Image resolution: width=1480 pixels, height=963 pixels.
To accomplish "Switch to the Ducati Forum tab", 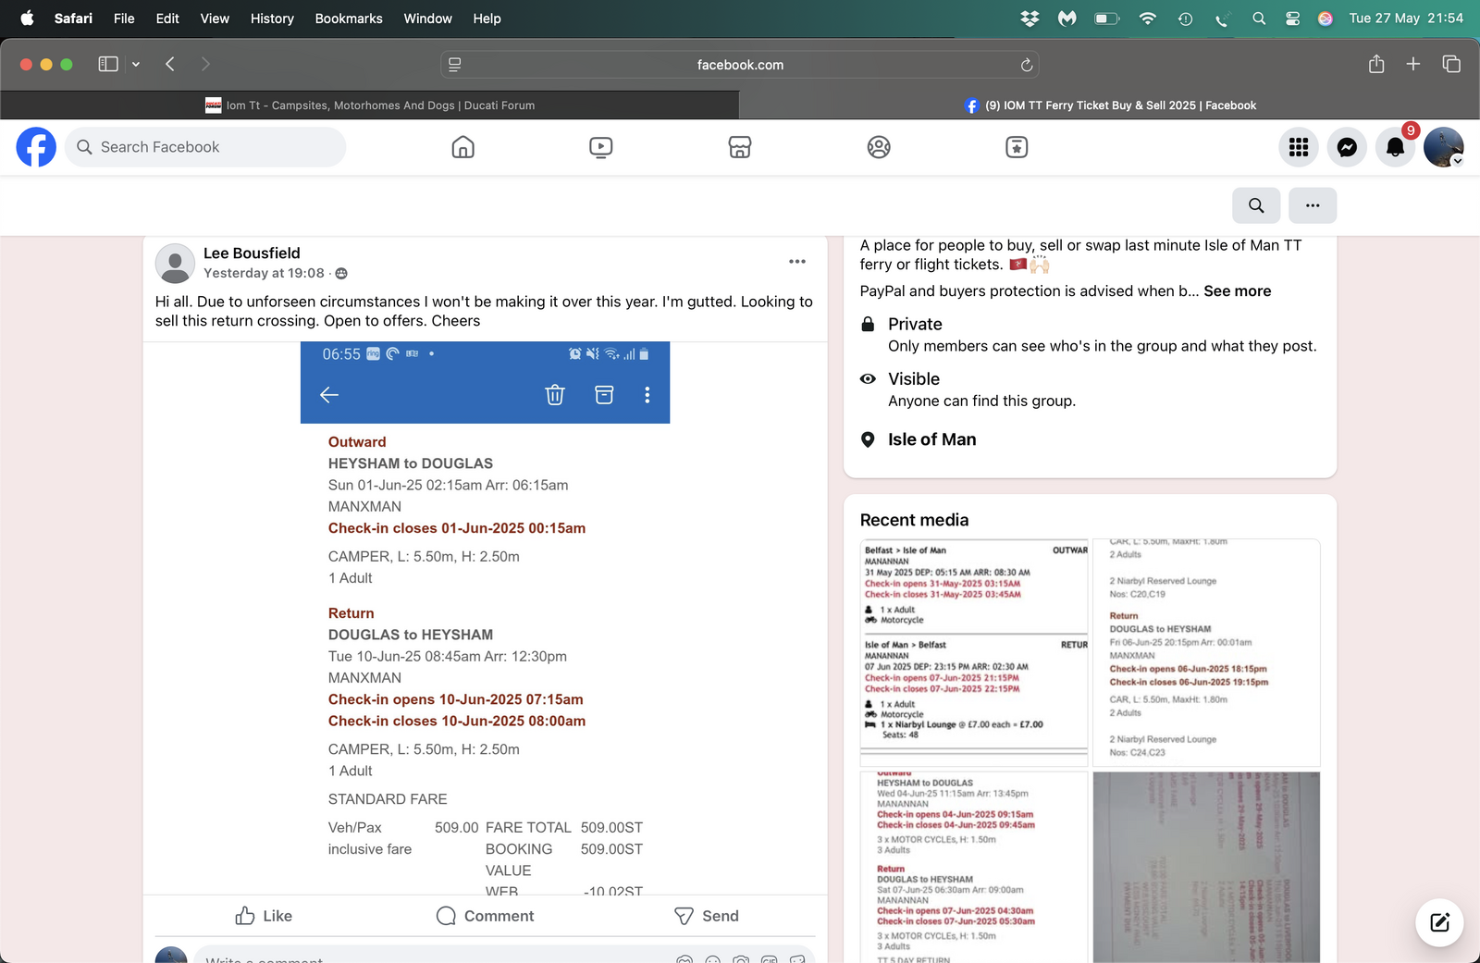I will coord(370,105).
